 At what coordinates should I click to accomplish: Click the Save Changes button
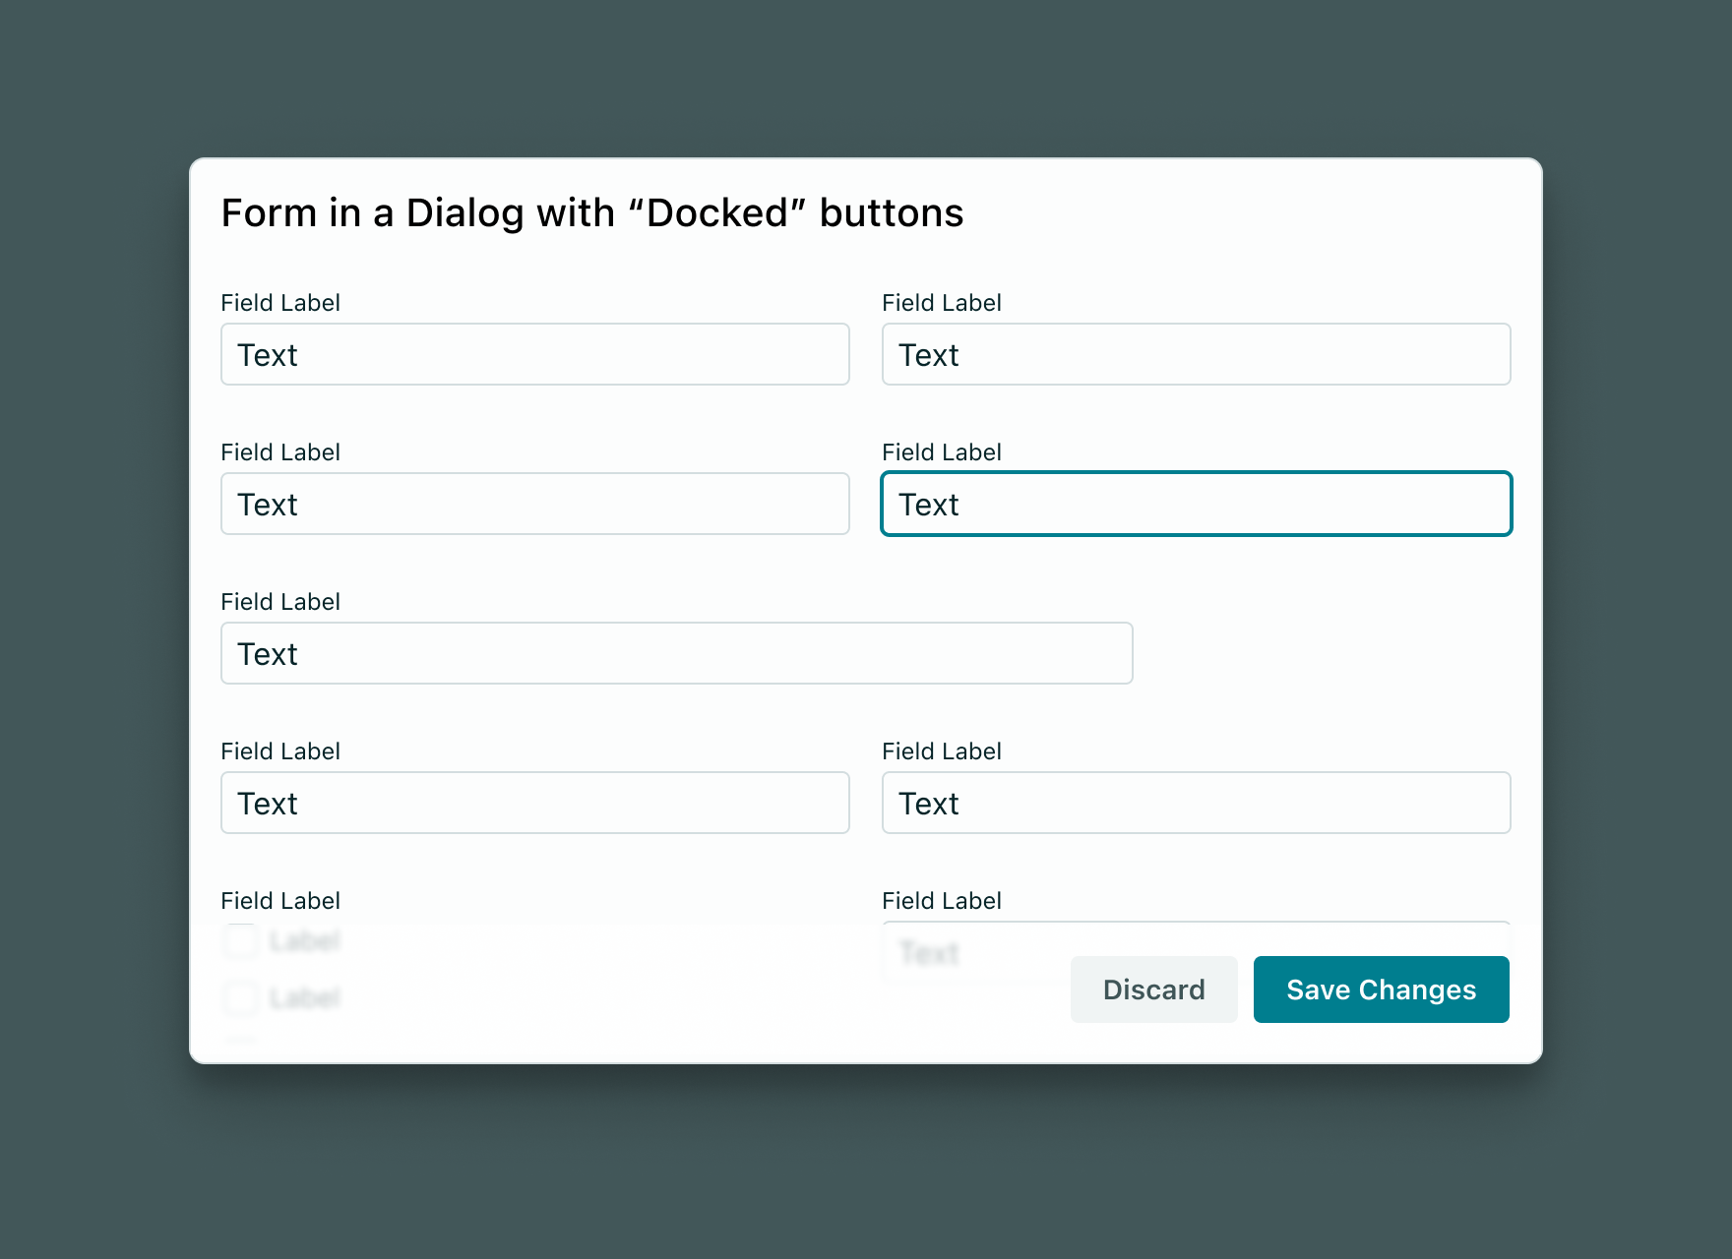point(1381,989)
